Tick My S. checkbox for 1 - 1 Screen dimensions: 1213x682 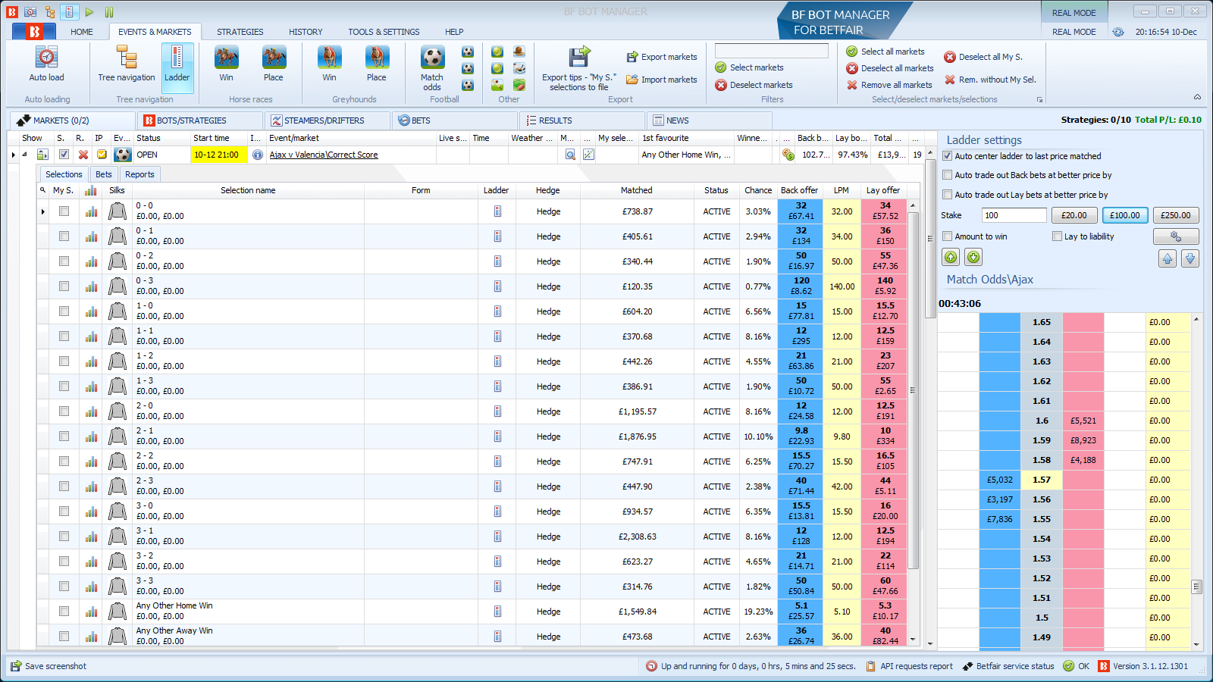pos(64,336)
